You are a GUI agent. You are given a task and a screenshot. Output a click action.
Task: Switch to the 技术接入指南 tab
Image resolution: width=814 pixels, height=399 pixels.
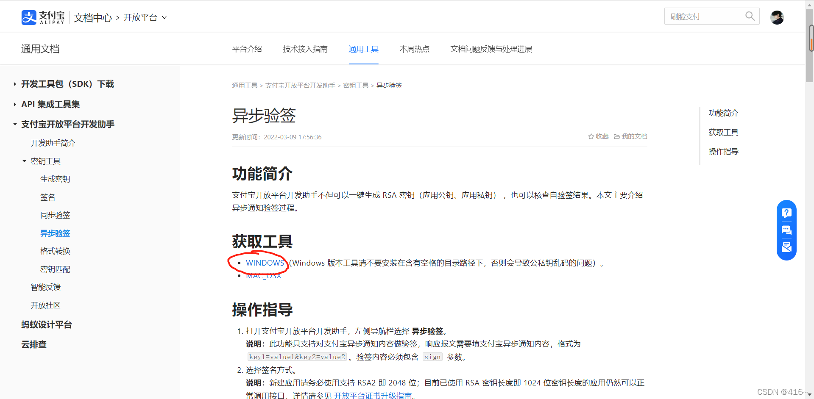pos(305,49)
